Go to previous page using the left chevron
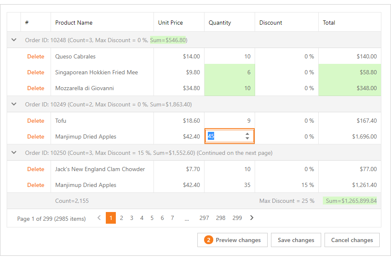Viewport: 391px width, 260px height. pos(99,217)
